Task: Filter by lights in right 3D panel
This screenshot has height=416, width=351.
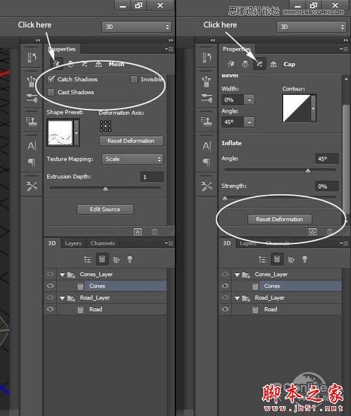Action: pyautogui.click(x=305, y=259)
